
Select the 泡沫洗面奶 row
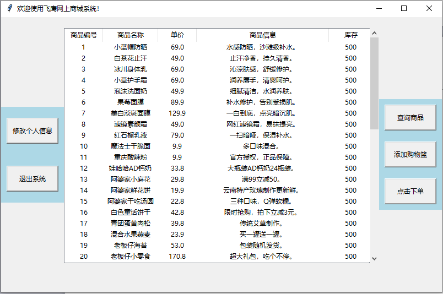click(x=217, y=91)
